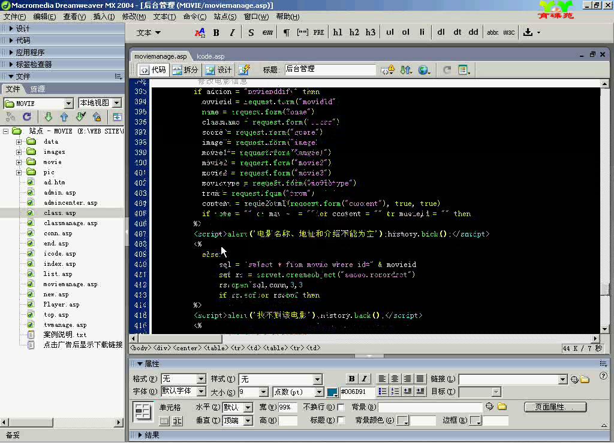Insert a block quote tag

point(302,32)
